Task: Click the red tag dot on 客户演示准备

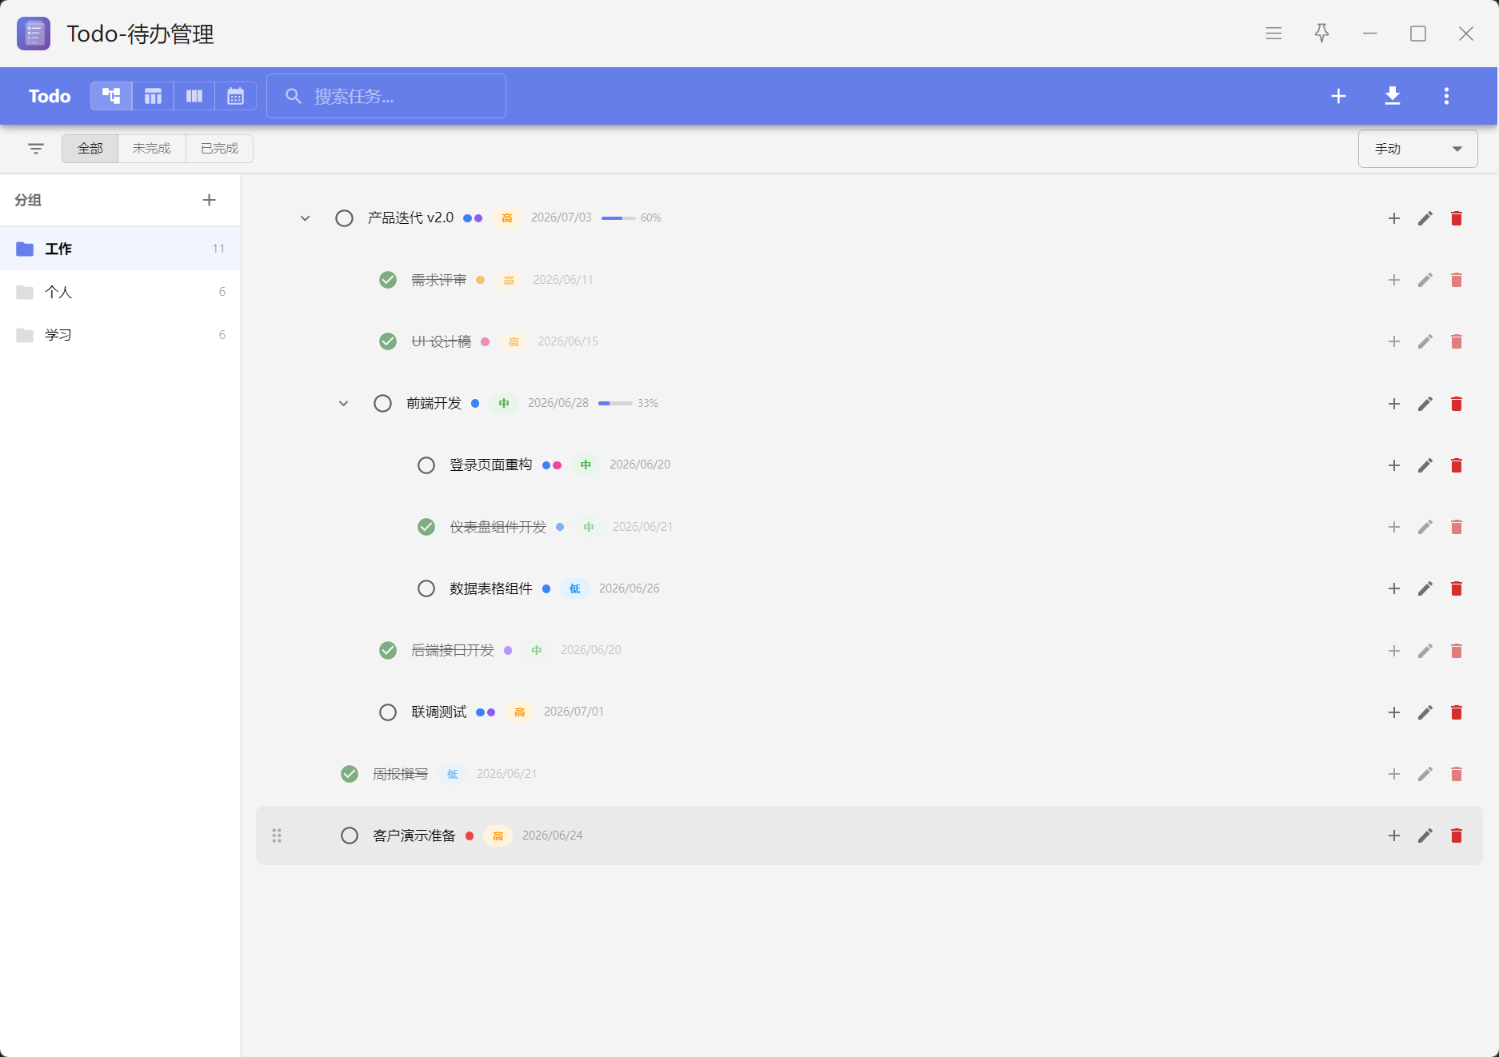Action: pyautogui.click(x=470, y=836)
